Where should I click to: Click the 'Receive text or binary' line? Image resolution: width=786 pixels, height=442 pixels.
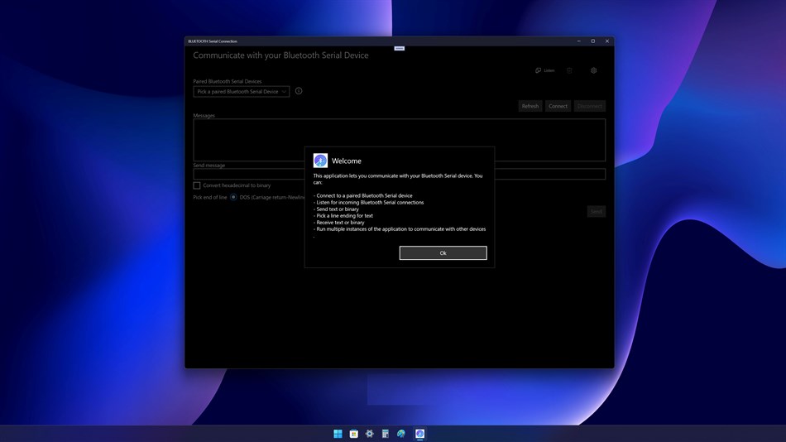339,223
